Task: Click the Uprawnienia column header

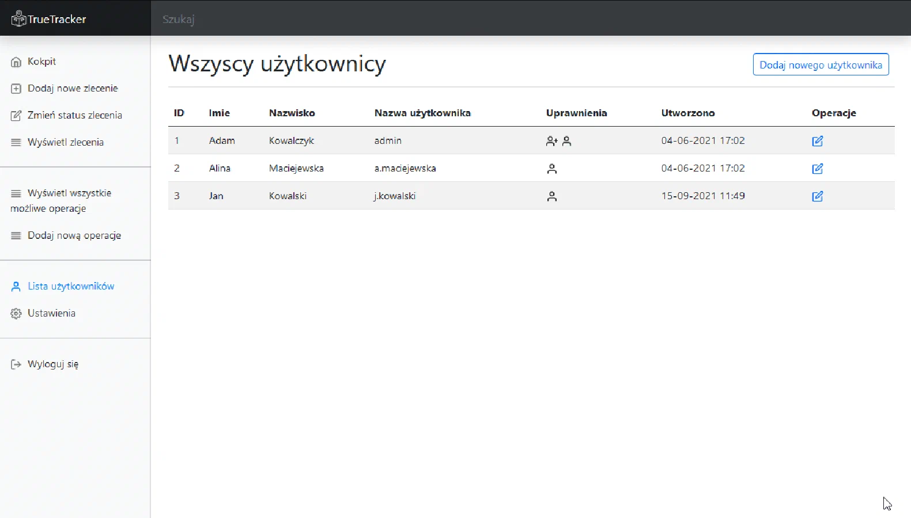Action: click(x=576, y=113)
